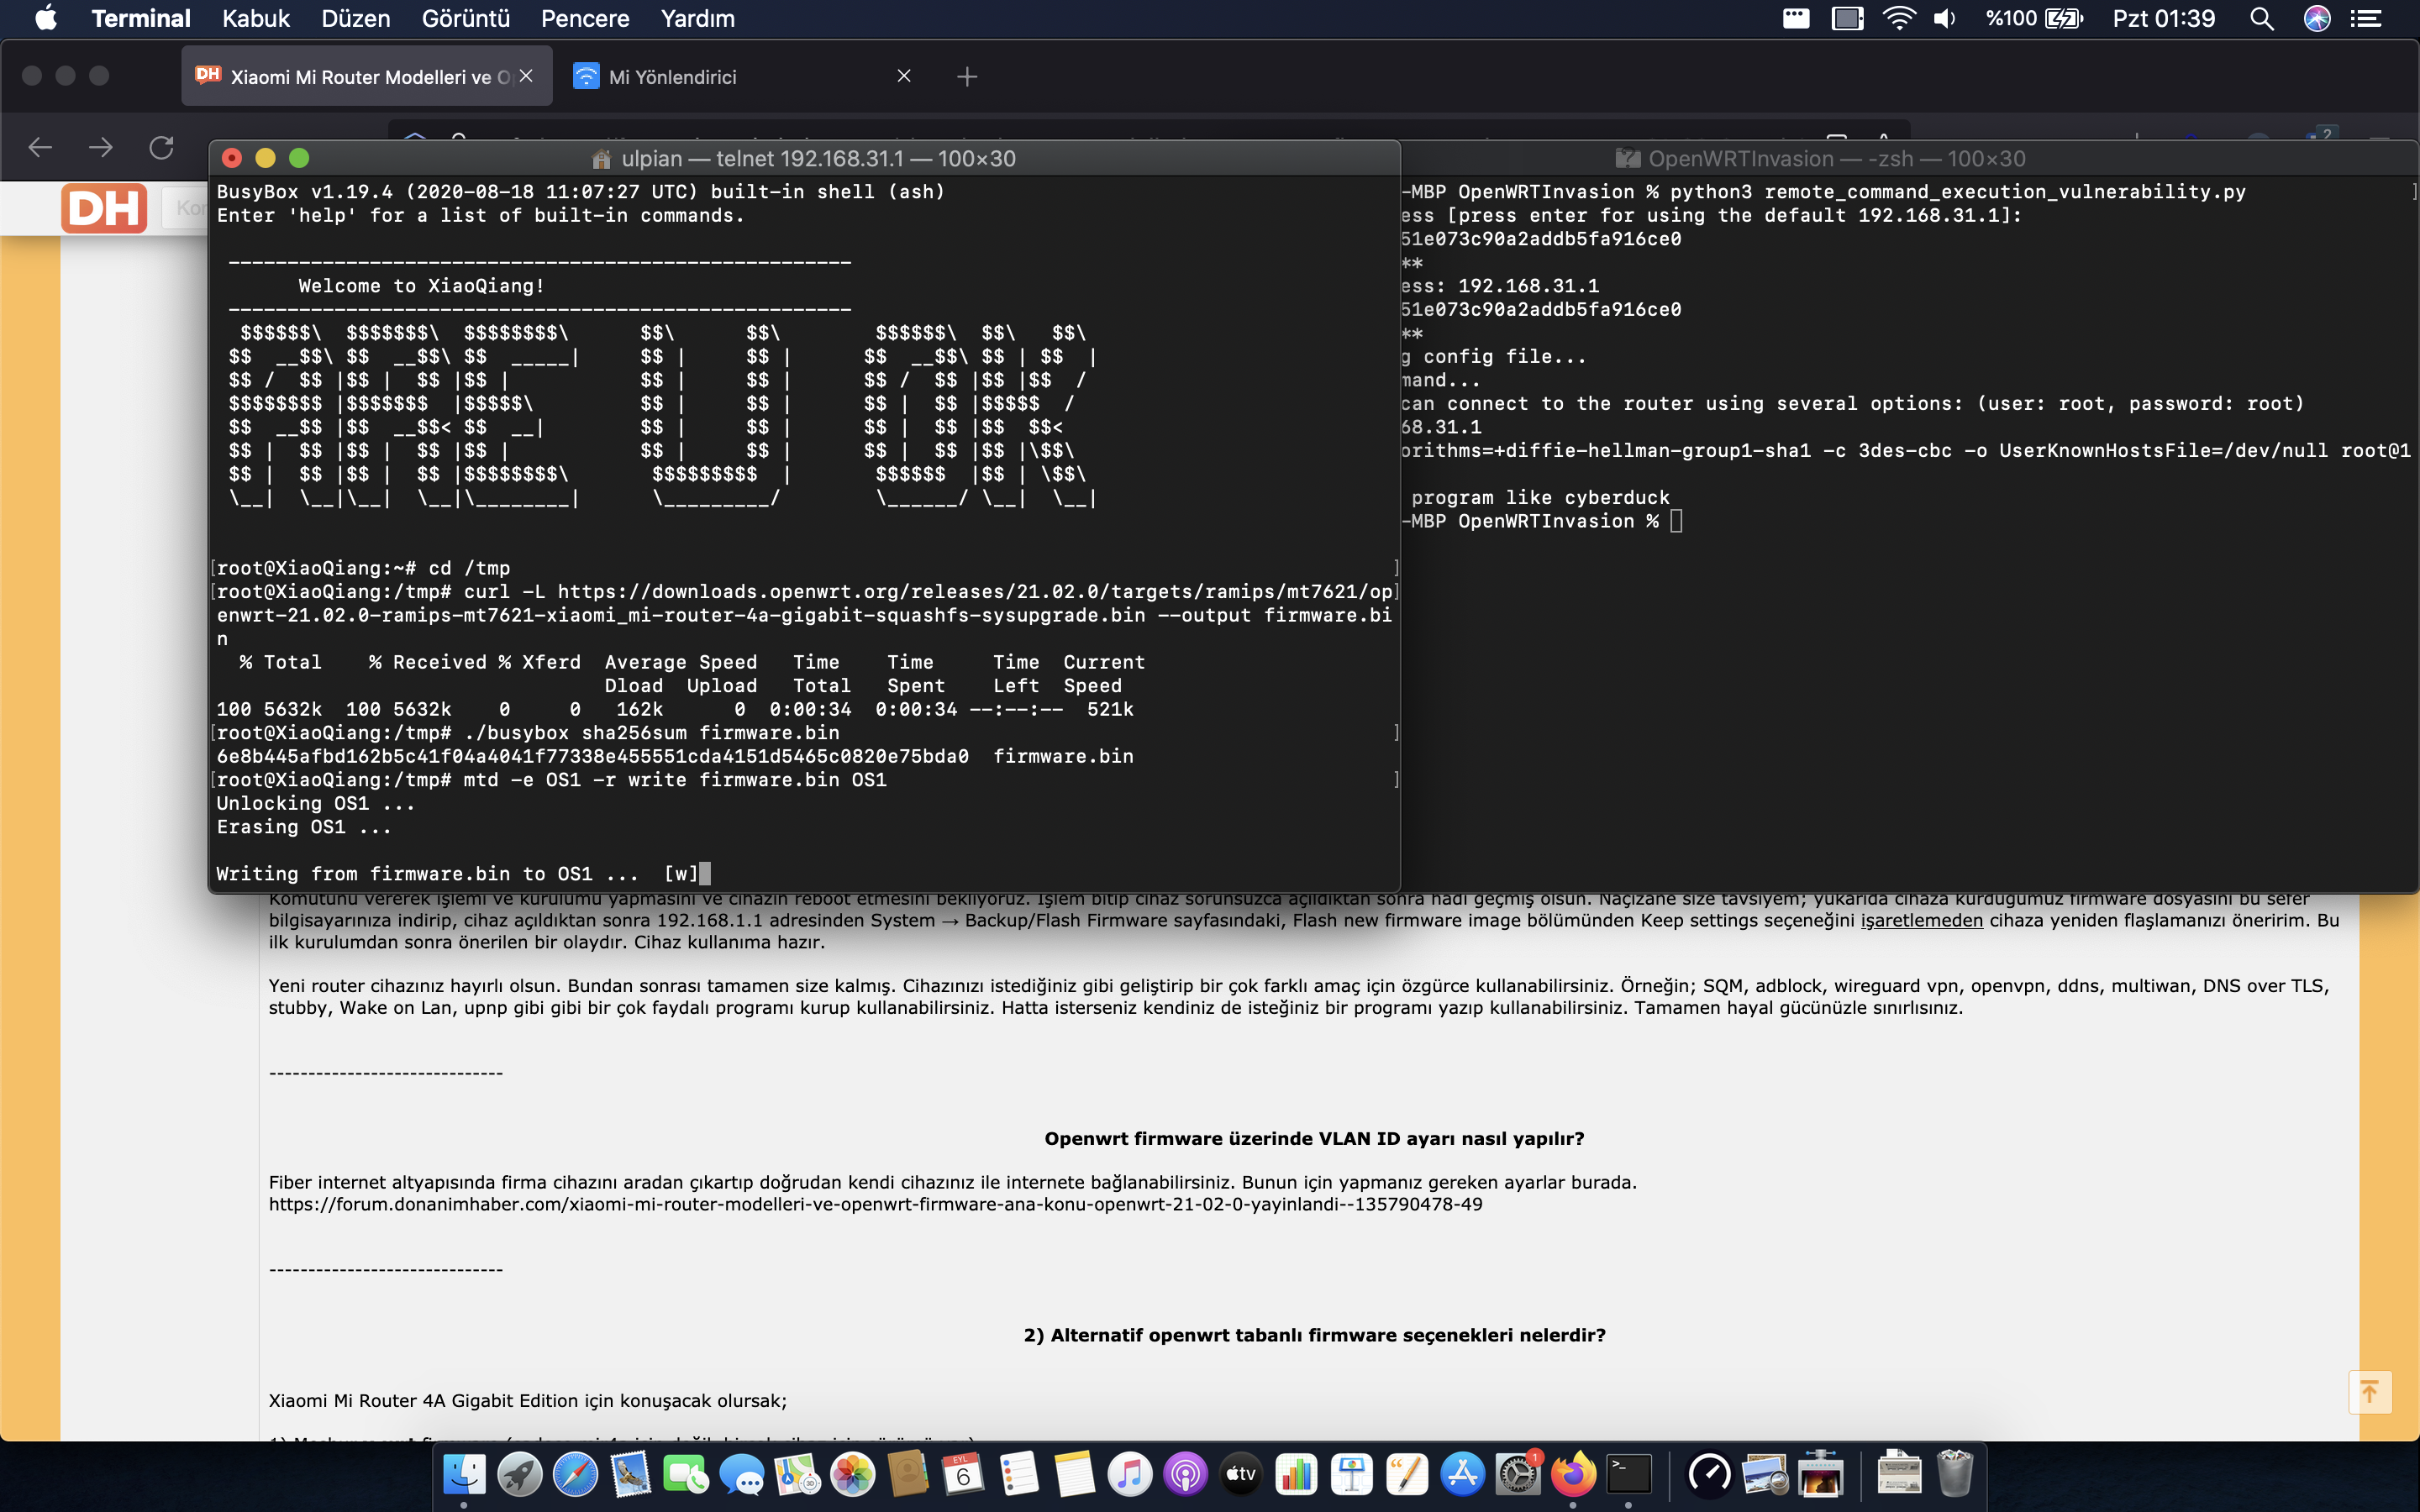
Task: Click the scroll-to-top arrow button on page
Action: 2369,1391
